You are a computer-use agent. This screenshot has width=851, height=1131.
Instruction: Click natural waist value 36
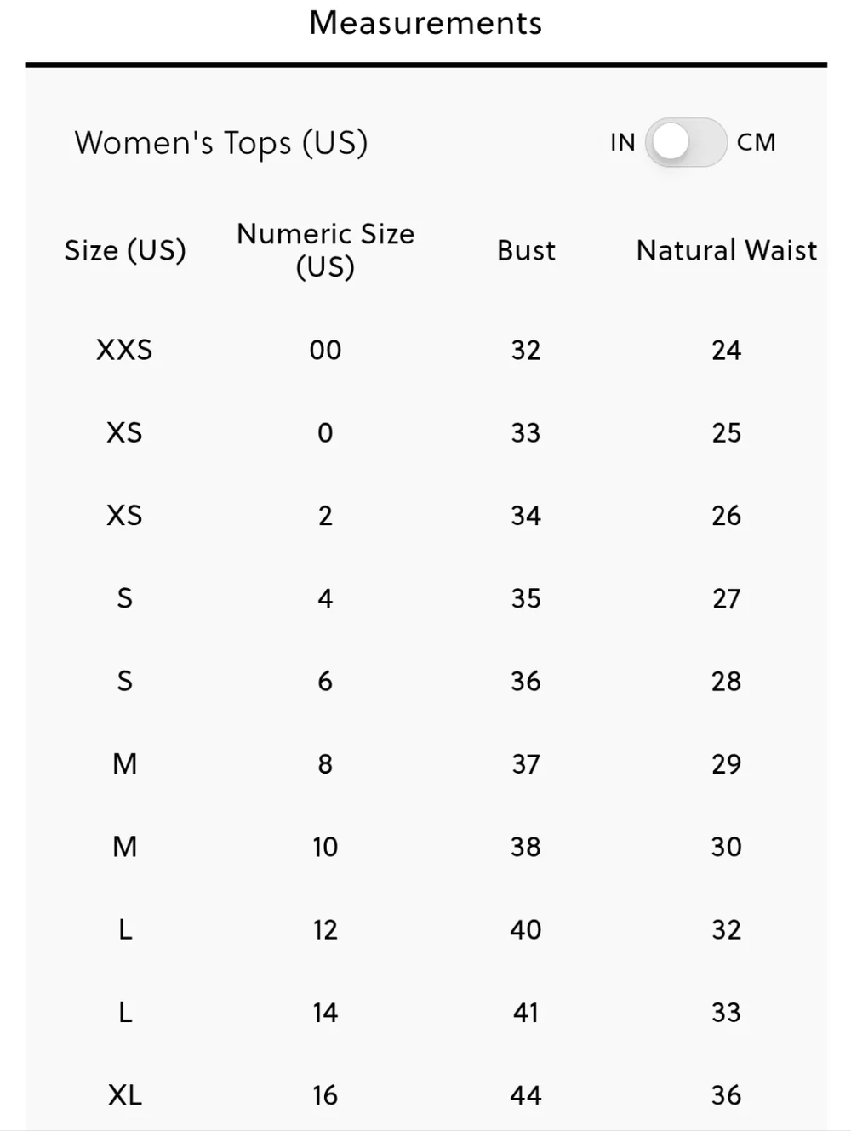point(727,1095)
